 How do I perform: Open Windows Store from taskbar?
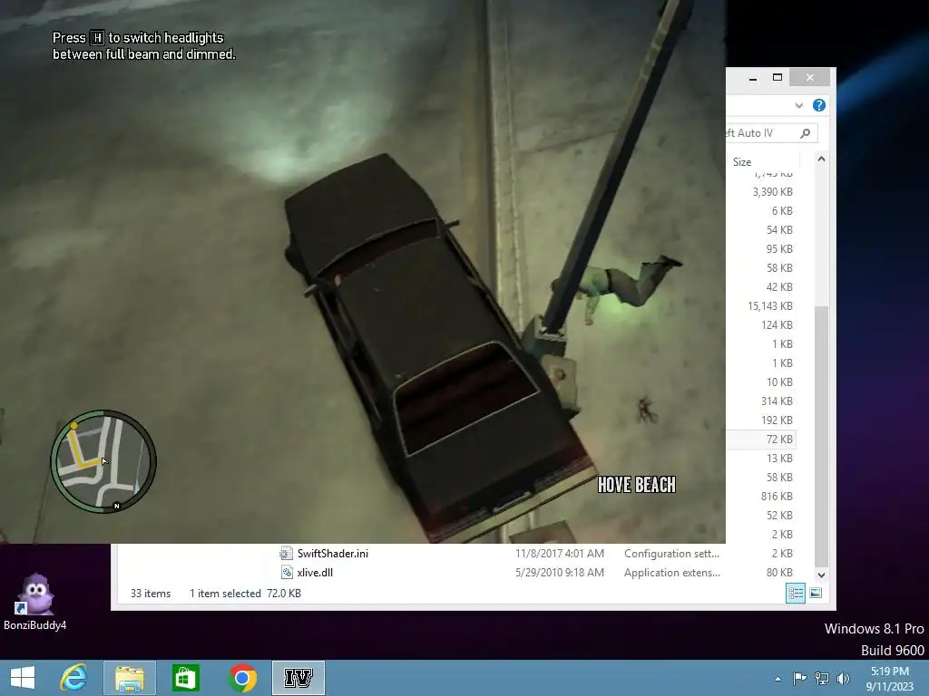pyautogui.click(x=185, y=678)
